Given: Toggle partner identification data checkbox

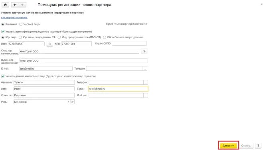Looking at the screenshot, I should pos(3,31).
